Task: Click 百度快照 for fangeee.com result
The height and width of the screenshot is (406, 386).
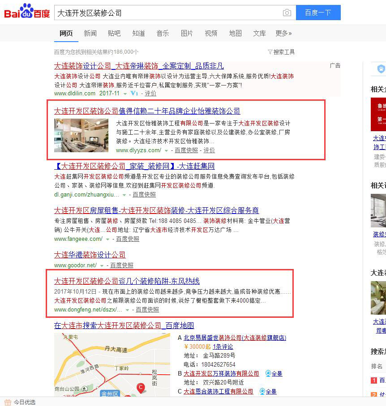Action: [128, 239]
